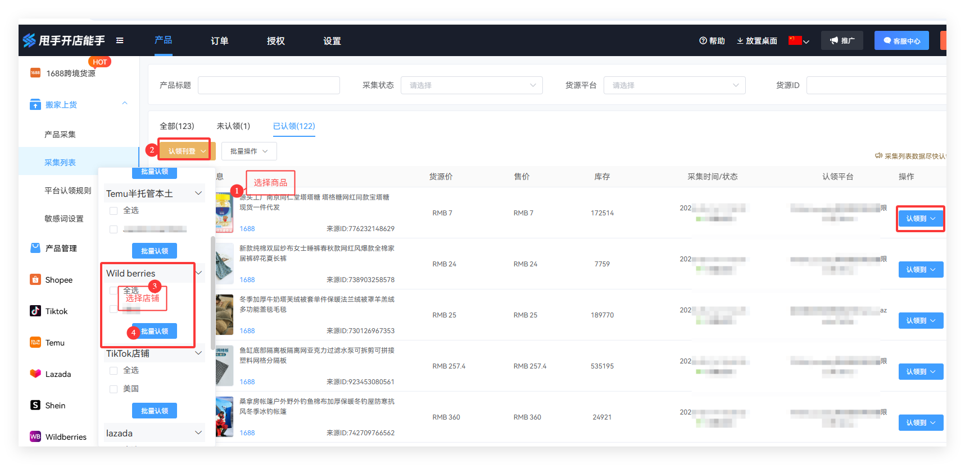The width and height of the screenshot is (965, 465).
Task: Open the 1688跨境货源 sidebar icon
Action: coord(35,73)
